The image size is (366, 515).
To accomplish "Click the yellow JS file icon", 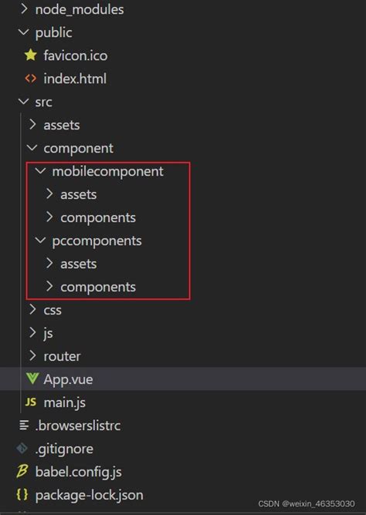I will [31, 402].
